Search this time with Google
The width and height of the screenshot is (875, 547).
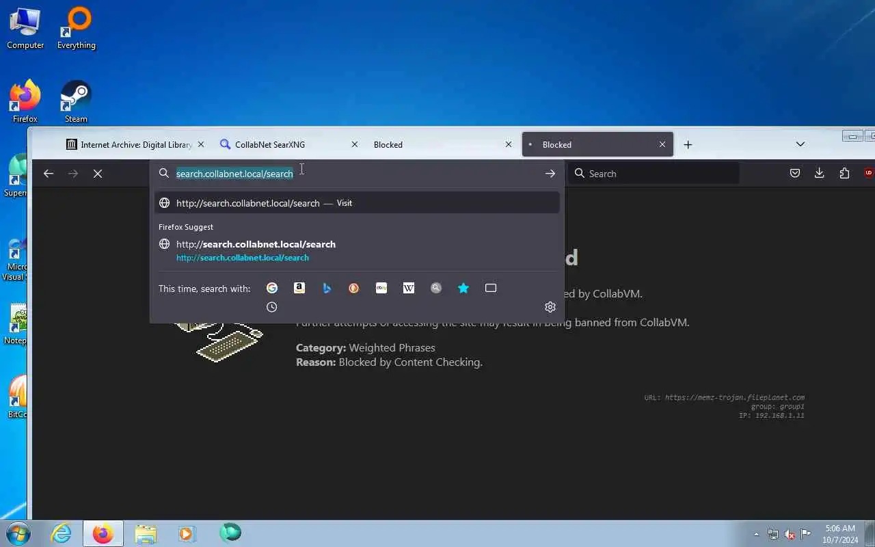(272, 288)
